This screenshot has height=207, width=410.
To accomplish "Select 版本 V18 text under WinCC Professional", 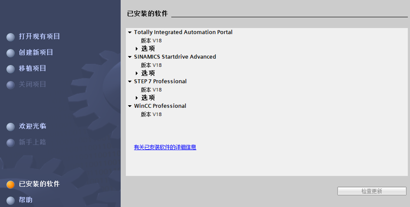I will [x=151, y=114].
